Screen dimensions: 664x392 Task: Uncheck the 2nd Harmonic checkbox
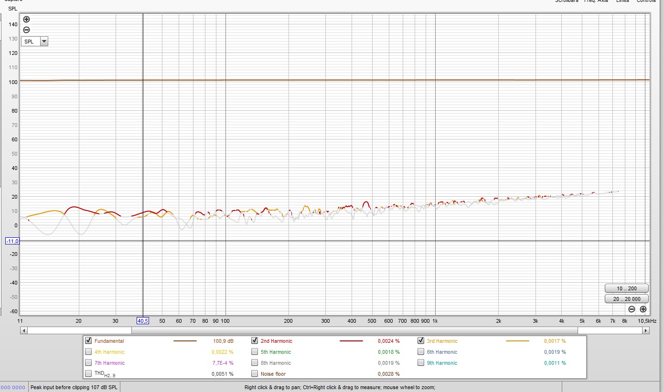[255, 341]
